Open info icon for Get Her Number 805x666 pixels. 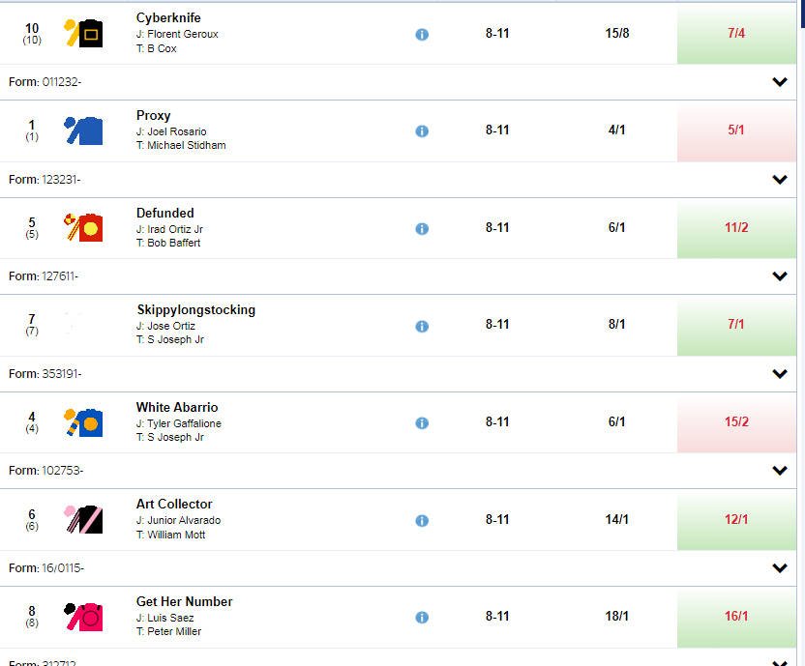pyautogui.click(x=422, y=618)
